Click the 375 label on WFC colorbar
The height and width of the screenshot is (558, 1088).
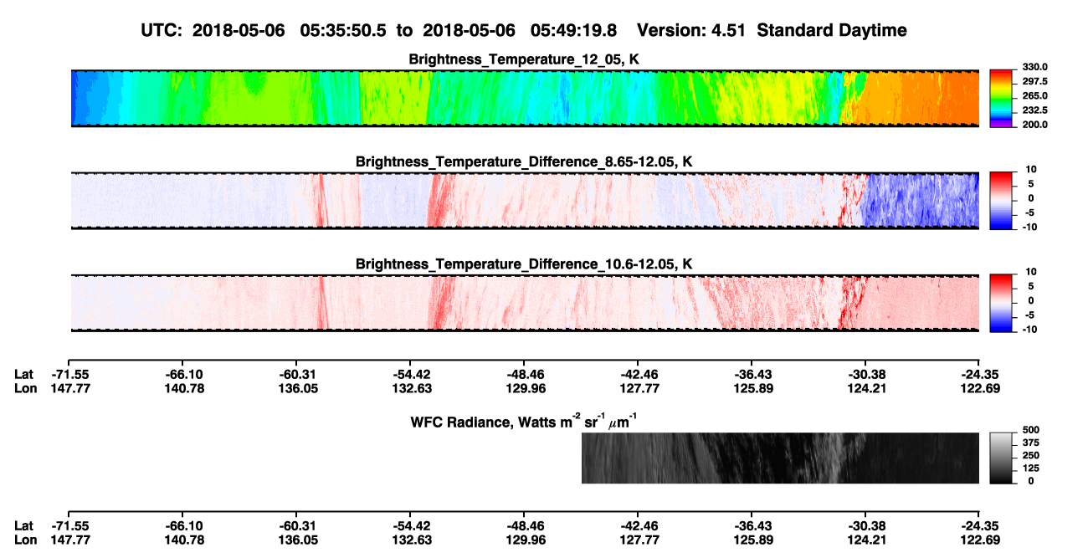pyautogui.click(x=1031, y=442)
